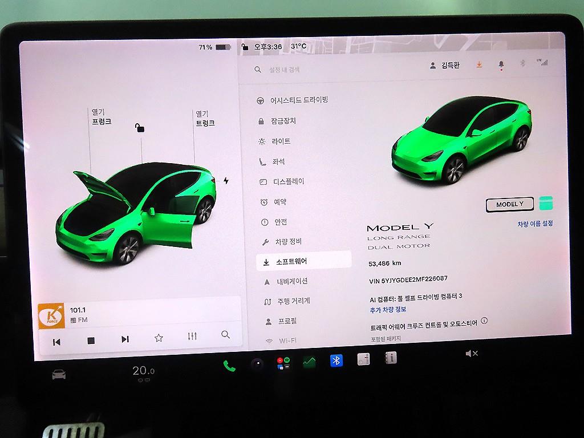Tap the 101.1 FM station label
This screenshot has height=438, width=584.
click(79, 315)
